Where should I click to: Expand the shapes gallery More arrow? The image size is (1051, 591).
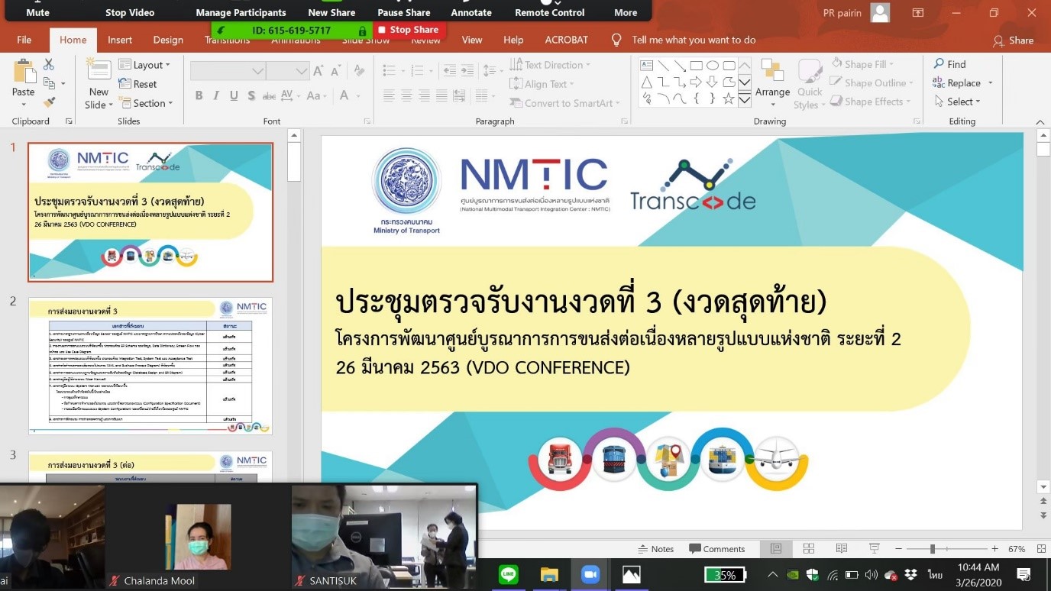744,99
